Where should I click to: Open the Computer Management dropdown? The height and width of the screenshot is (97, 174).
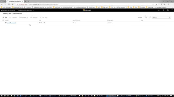[26, 10]
